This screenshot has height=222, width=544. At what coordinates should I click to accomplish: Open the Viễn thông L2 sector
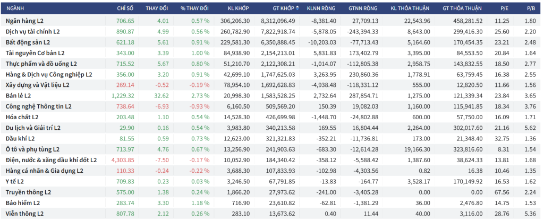tap(24, 214)
